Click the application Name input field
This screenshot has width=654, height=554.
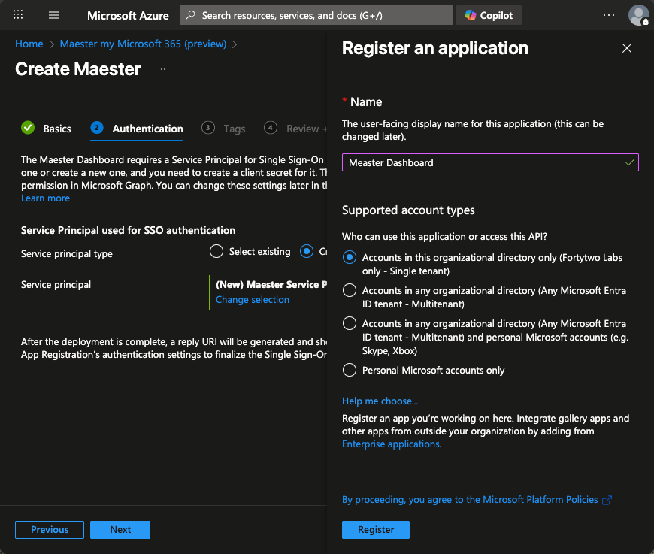tap(481, 162)
